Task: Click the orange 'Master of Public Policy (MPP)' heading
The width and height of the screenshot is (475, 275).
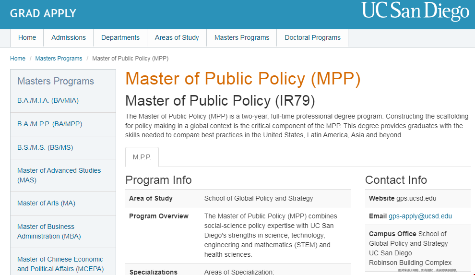Action: [243, 79]
